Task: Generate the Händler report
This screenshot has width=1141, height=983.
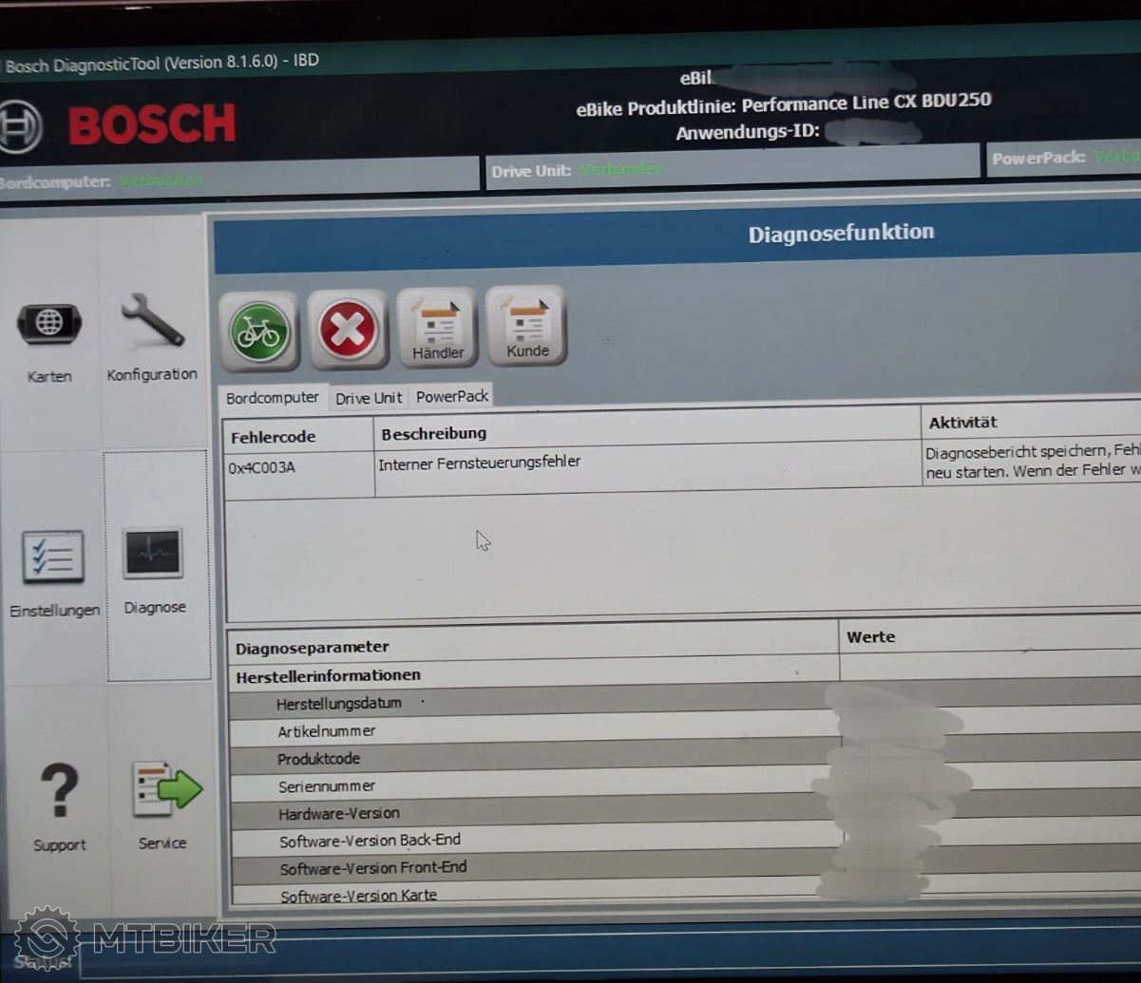Action: coord(437,330)
